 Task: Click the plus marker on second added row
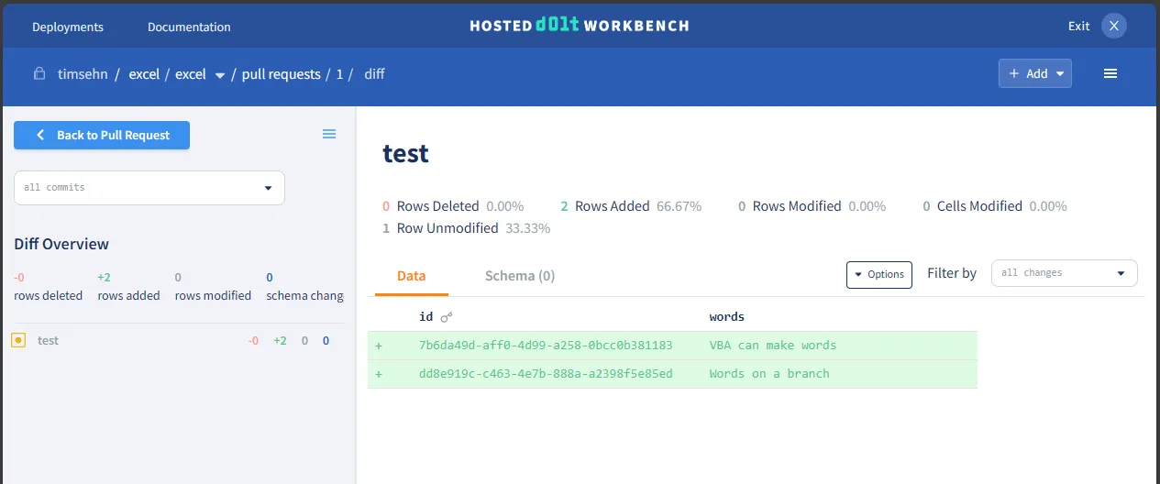379,374
